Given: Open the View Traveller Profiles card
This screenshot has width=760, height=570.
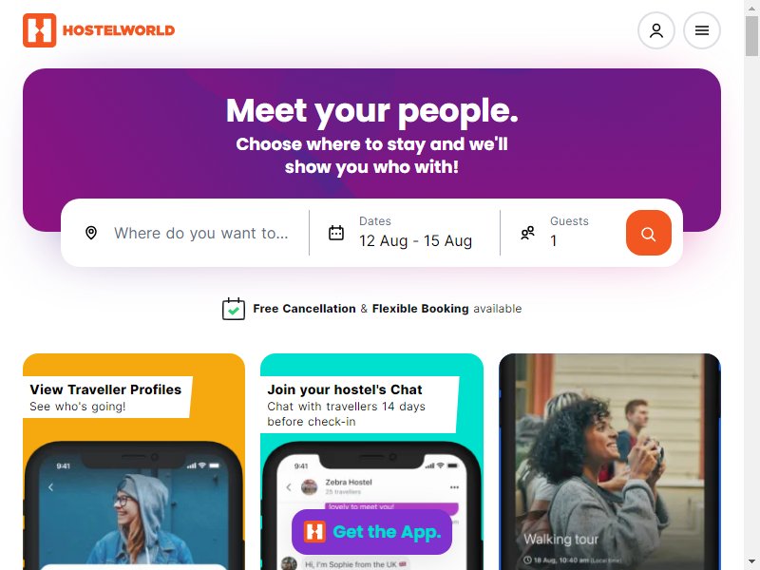Looking at the screenshot, I should [x=134, y=462].
